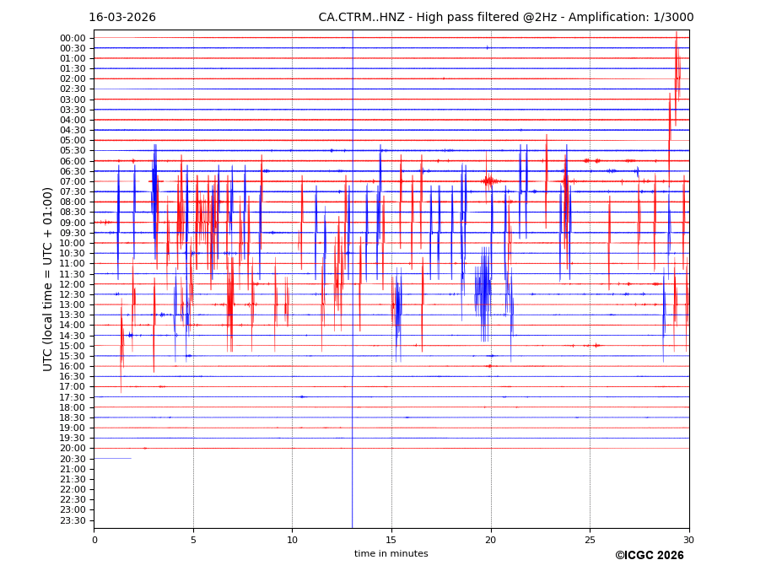
Task: Click the ©ICGC 2026 copyright text
Action: point(649,556)
